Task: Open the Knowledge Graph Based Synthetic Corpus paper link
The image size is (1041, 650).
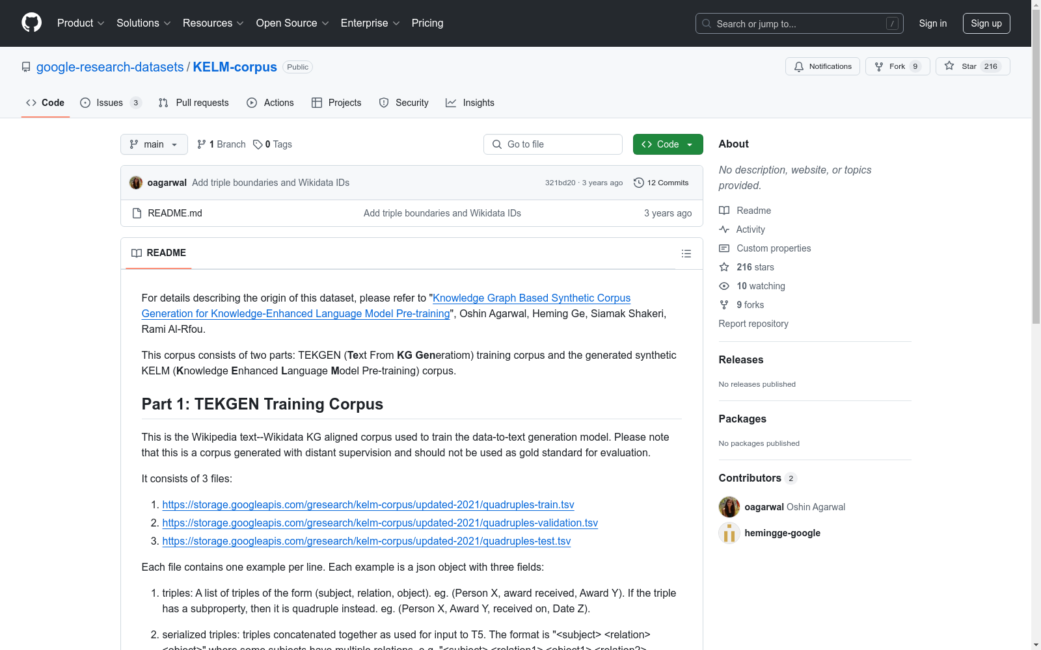Action: click(386, 306)
